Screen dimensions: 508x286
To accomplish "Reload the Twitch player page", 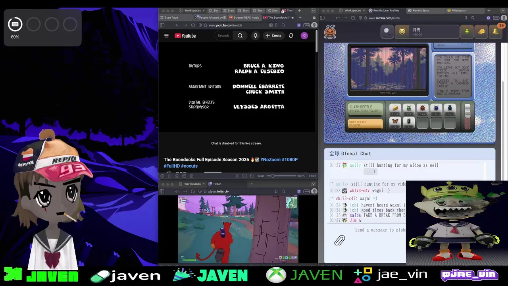I will pyautogui.click(x=193, y=191).
